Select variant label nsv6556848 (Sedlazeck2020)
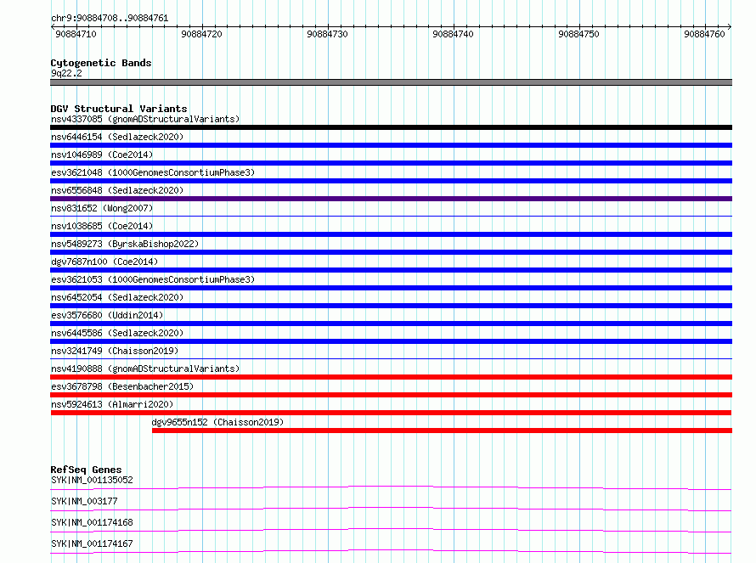 [117, 190]
